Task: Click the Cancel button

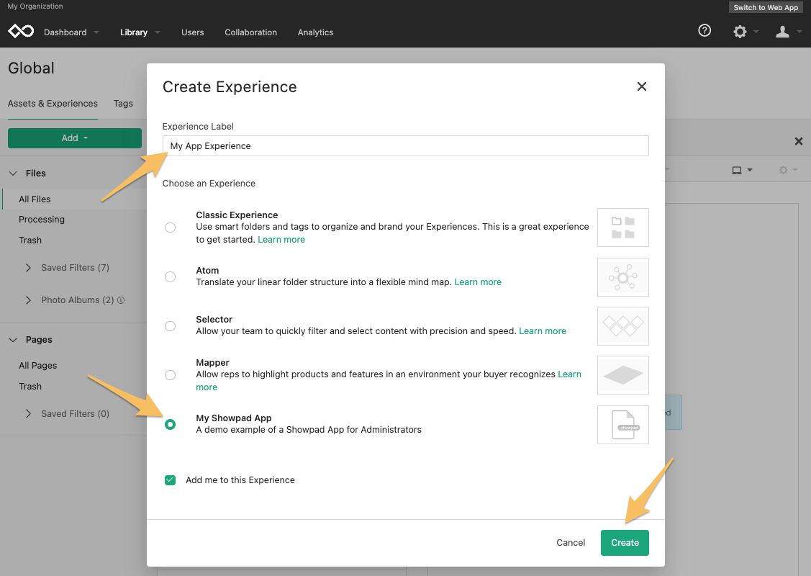Action: [571, 543]
